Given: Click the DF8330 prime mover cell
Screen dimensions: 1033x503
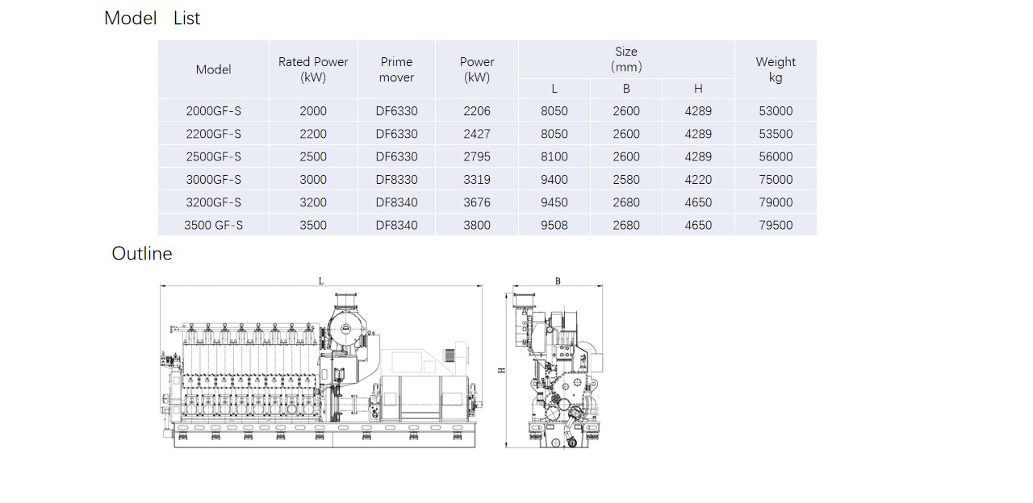Looking at the screenshot, I should coord(396,179).
